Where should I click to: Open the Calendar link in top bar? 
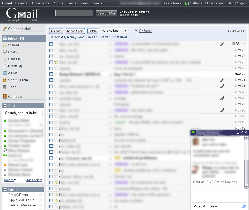tap(22, 3)
